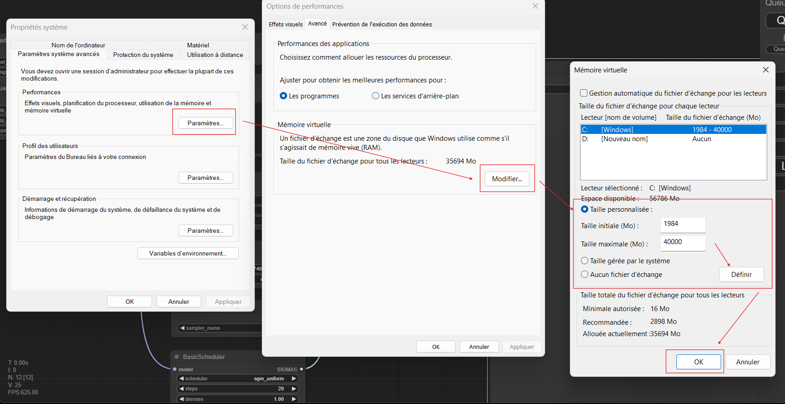785x404 pixels.
Task: Open 'Variables d'environnement...' dialog
Action: (x=188, y=254)
